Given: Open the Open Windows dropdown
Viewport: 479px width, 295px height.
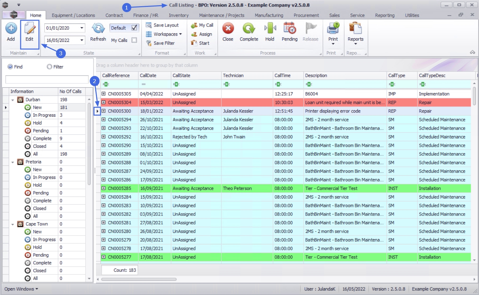Looking at the screenshot, I should tap(21, 289).
